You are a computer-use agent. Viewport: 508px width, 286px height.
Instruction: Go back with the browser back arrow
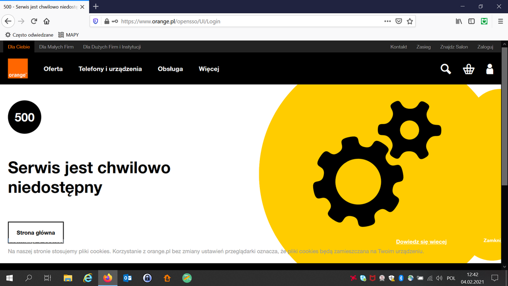pyautogui.click(x=8, y=21)
